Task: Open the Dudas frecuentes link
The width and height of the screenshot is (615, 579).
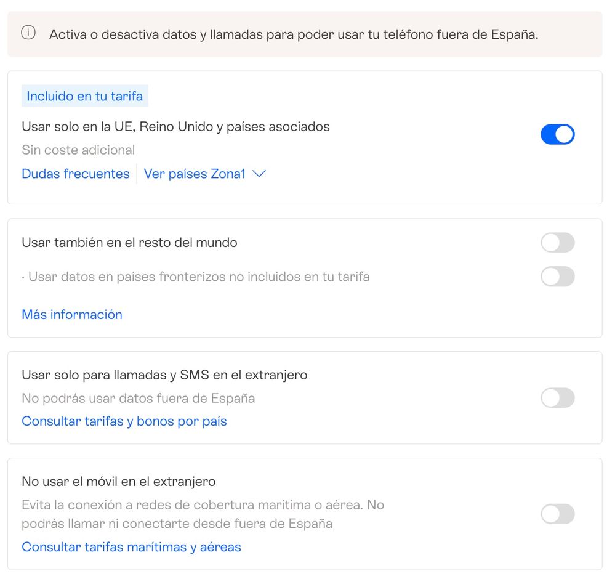Action: click(76, 174)
